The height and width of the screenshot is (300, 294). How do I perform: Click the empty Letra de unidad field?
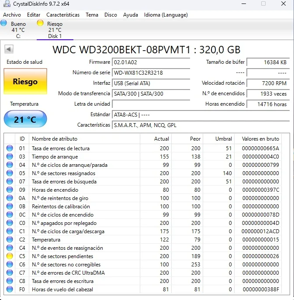[151, 104]
